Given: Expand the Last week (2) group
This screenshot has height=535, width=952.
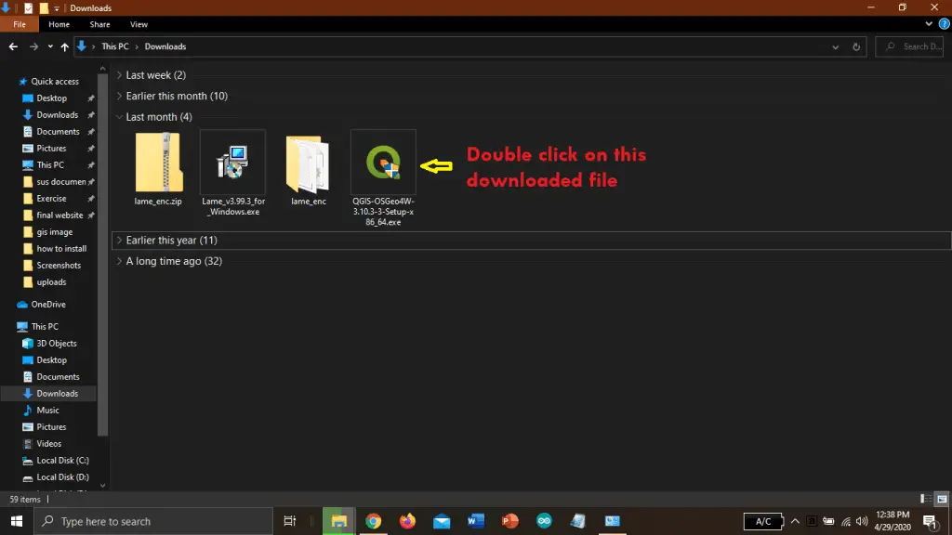Looking at the screenshot, I should [x=120, y=75].
